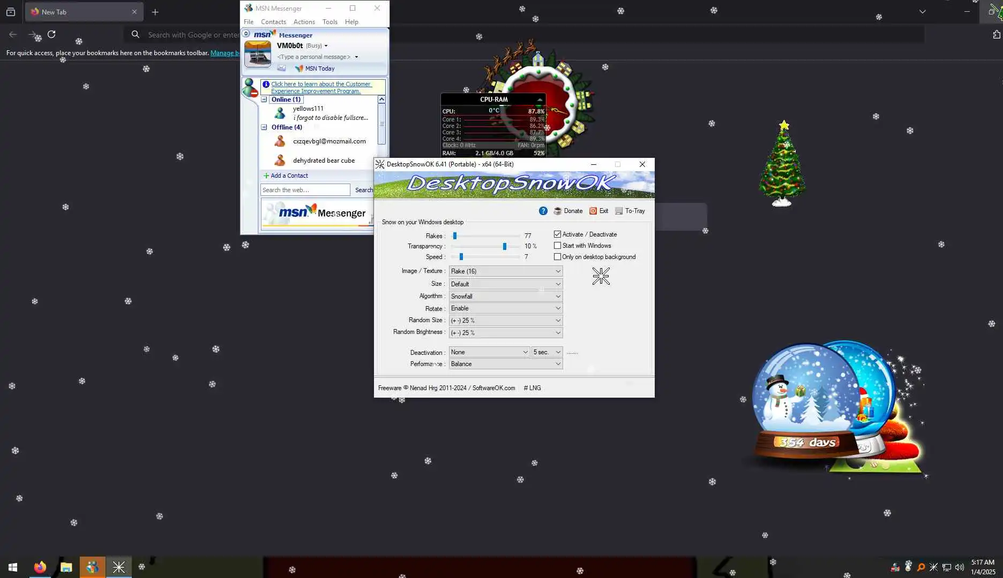
Task: Open the Random Brightness dropdown
Action: 506,333
